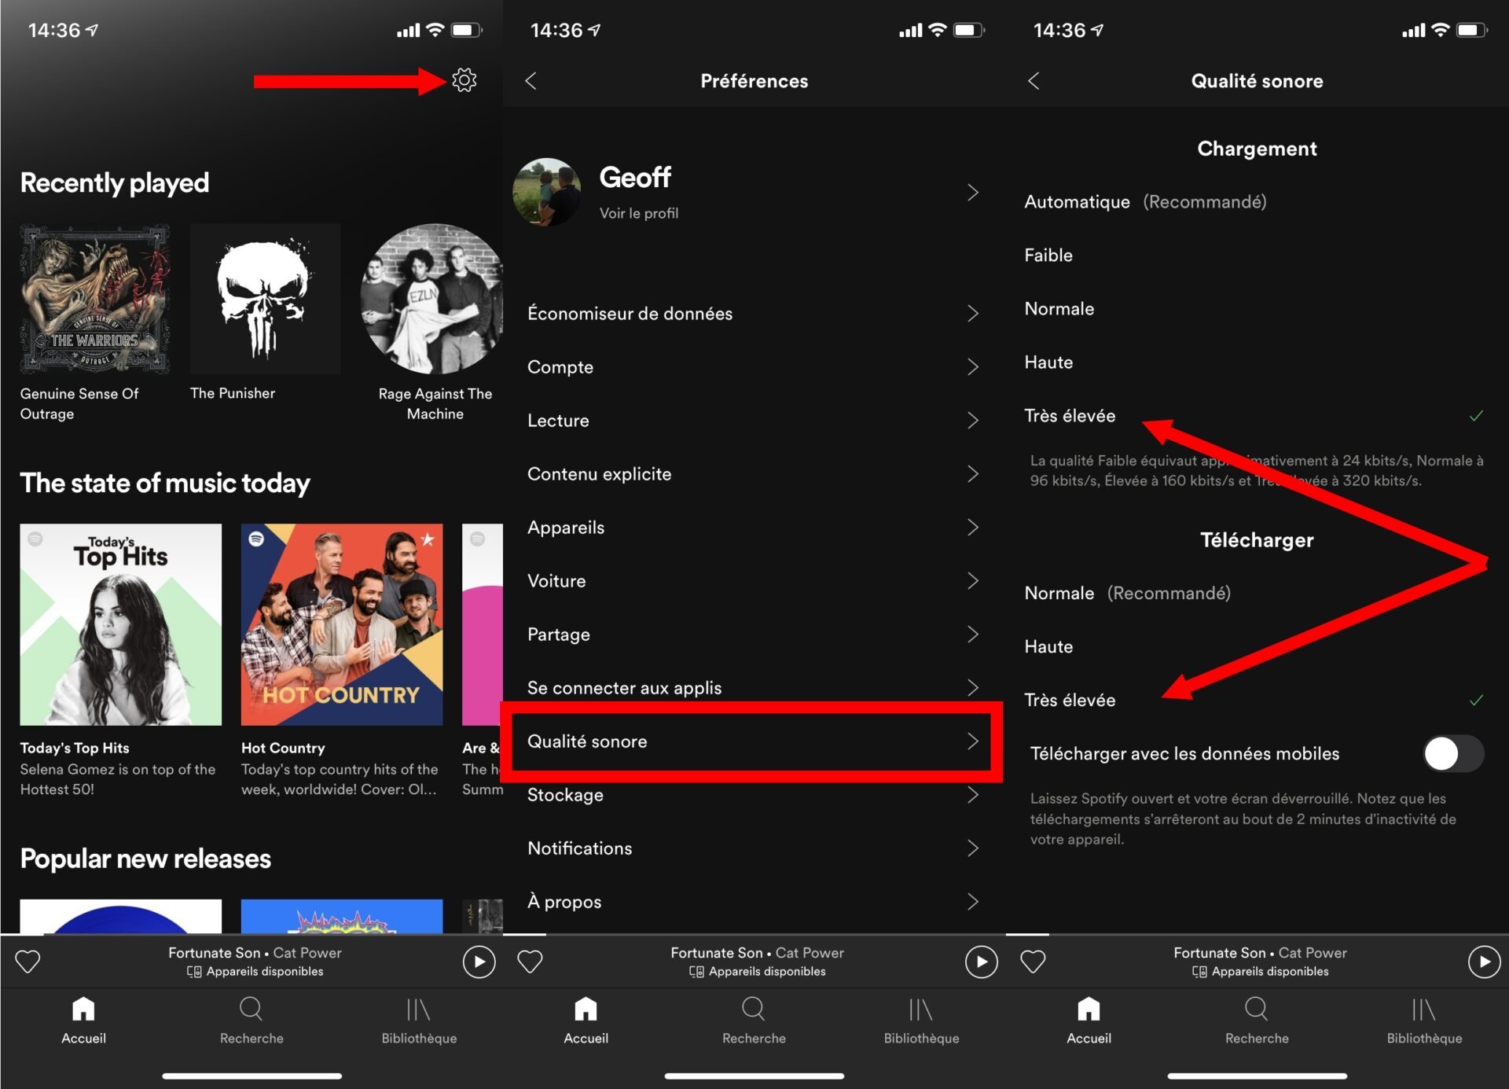
Task: Open Contenu explicite settings
Action: click(x=754, y=474)
